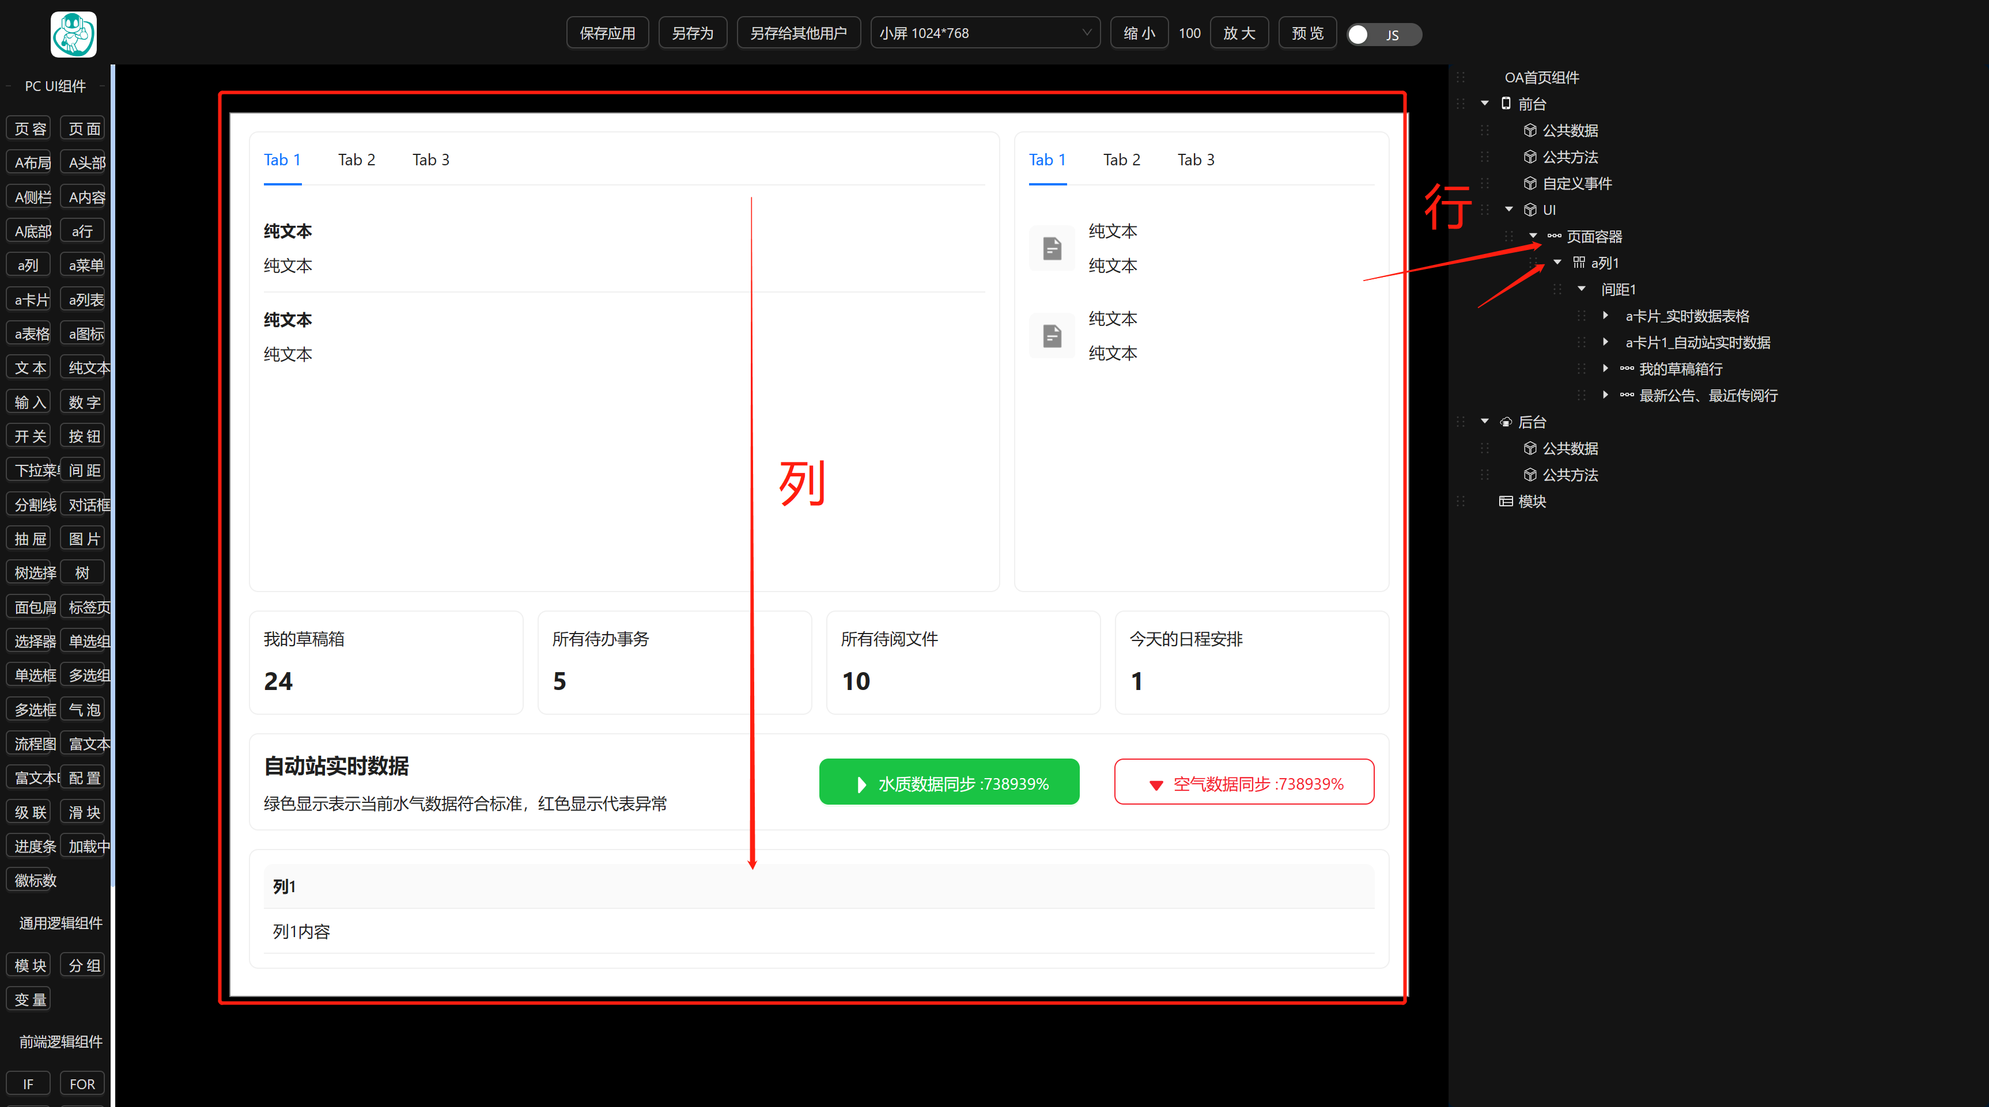
Task: Click the 预览 preview button
Action: click(x=1306, y=33)
